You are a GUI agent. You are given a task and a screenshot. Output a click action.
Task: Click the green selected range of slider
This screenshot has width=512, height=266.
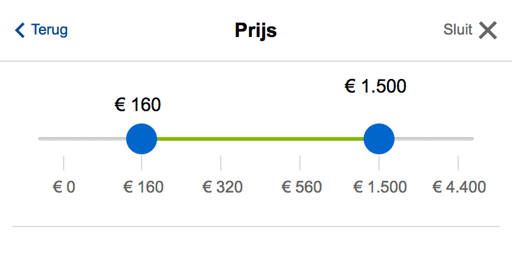point(260,139)
